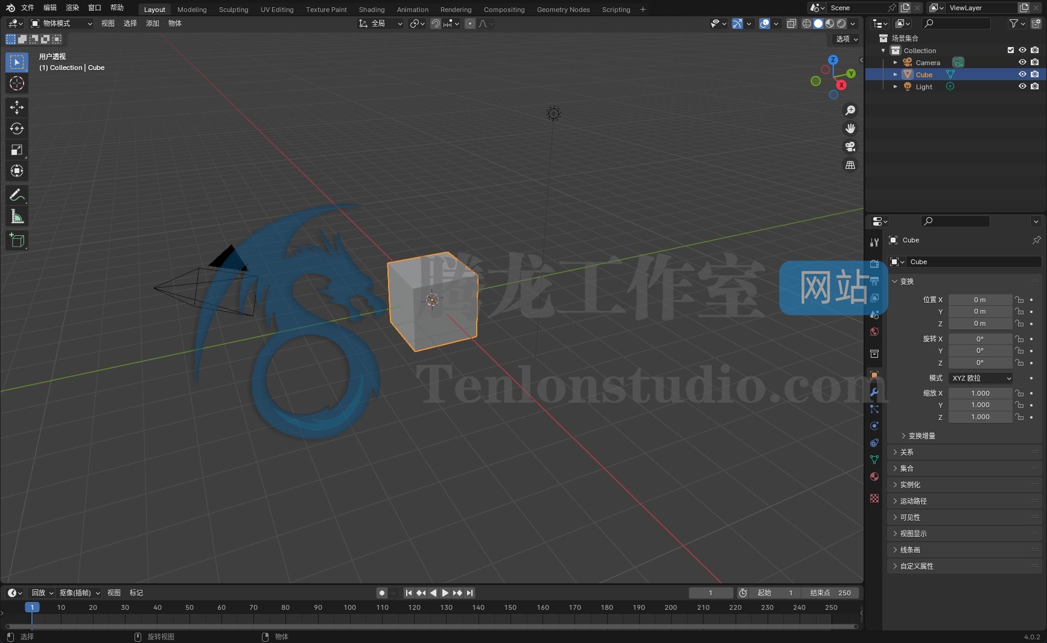This screenshot has height=643, width=1047.
Task: Open the 全局 transform orientation dropdown
Action: [381, 24]
